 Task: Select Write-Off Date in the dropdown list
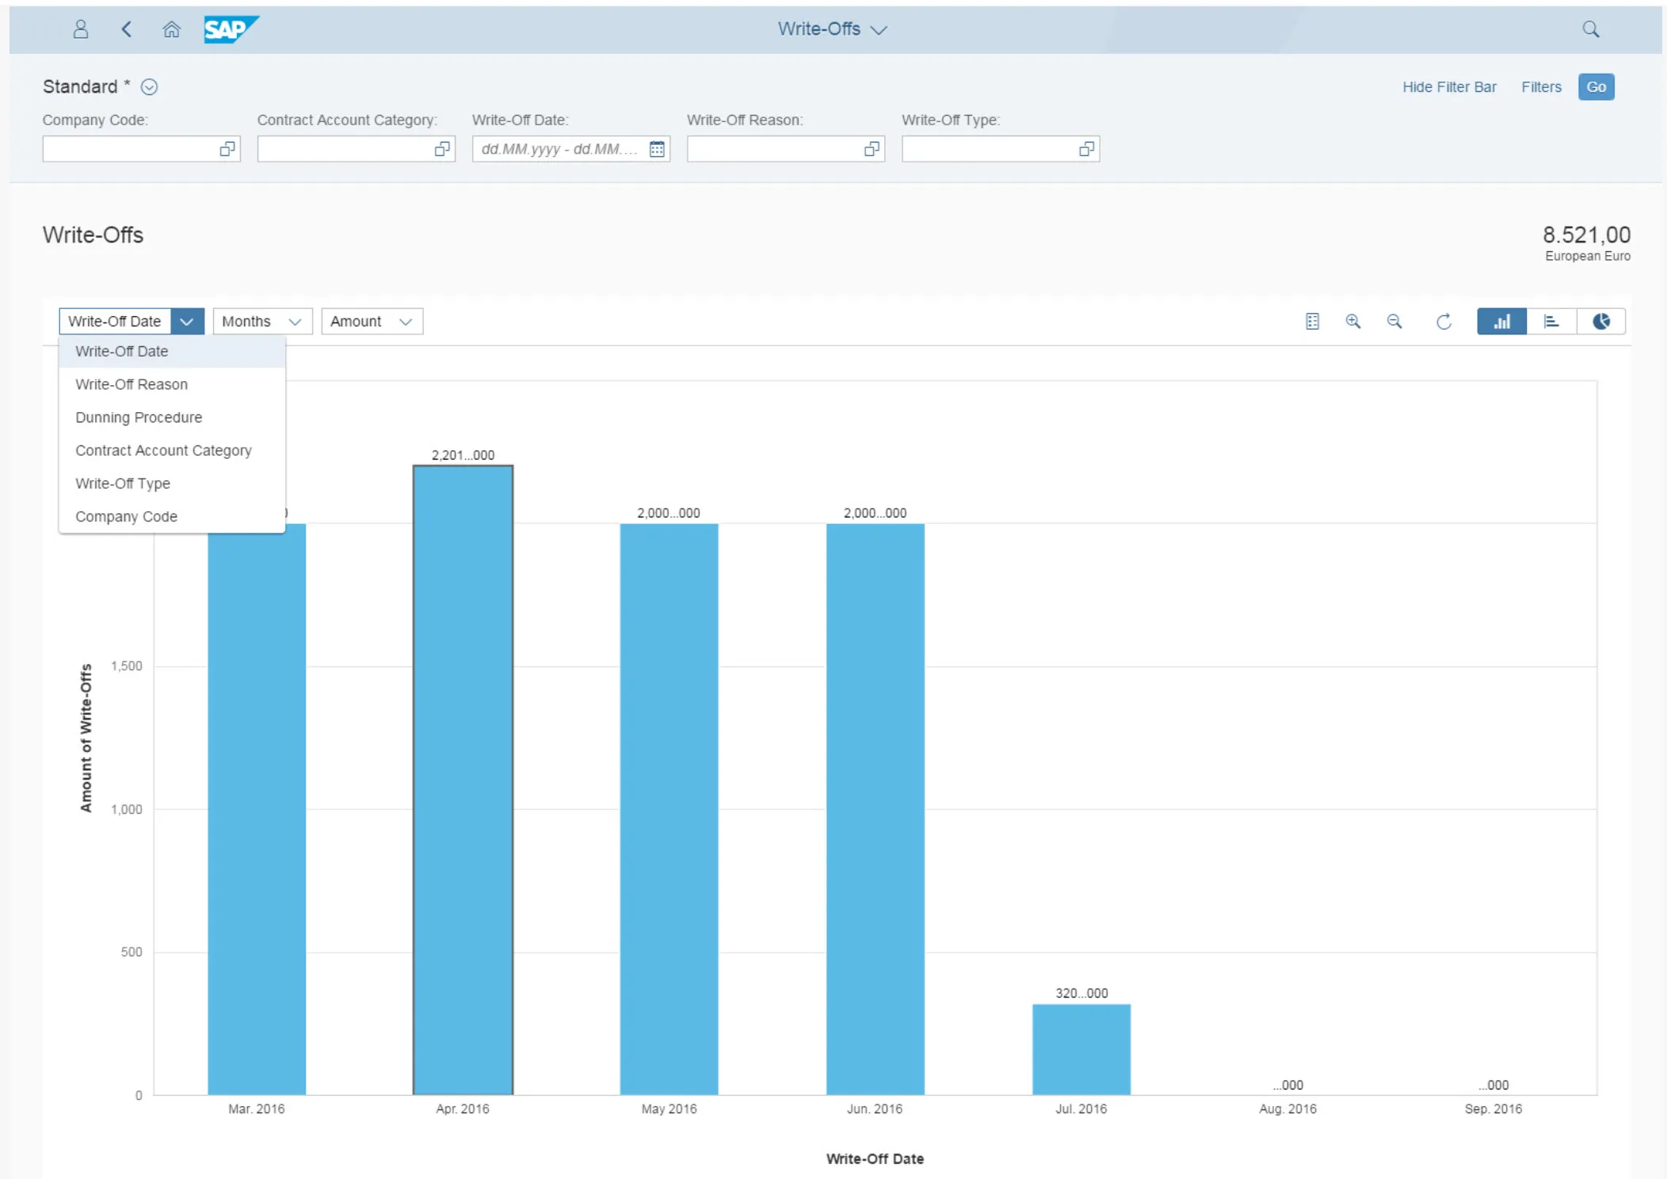coord(172,351)
